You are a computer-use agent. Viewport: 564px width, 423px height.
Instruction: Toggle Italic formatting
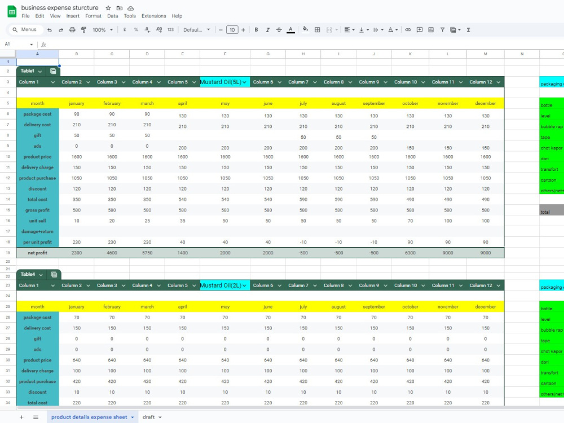pos(267,30)
